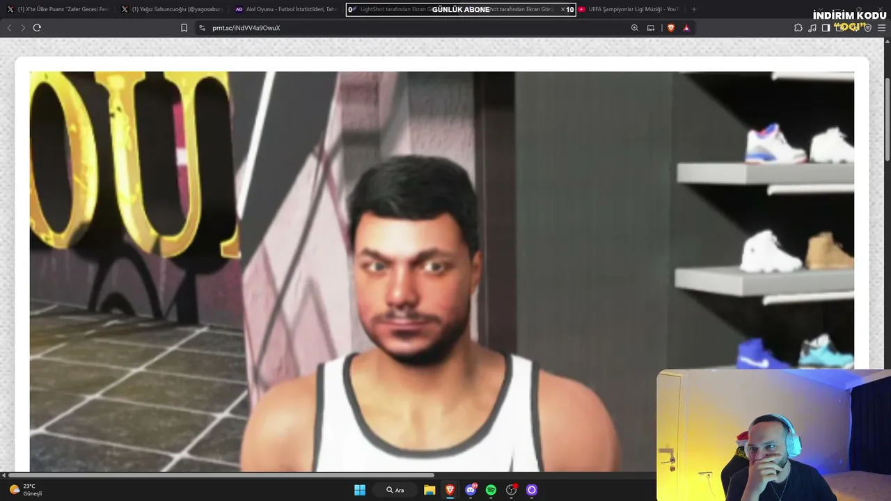Open the Brave main hamburger menu
Image resolution: width=891 pixels, height=501 pixels.
[881, 28]
